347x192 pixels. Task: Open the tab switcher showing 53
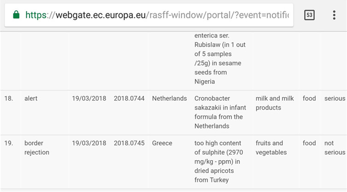pyautogui.click(x=309, y=15)
